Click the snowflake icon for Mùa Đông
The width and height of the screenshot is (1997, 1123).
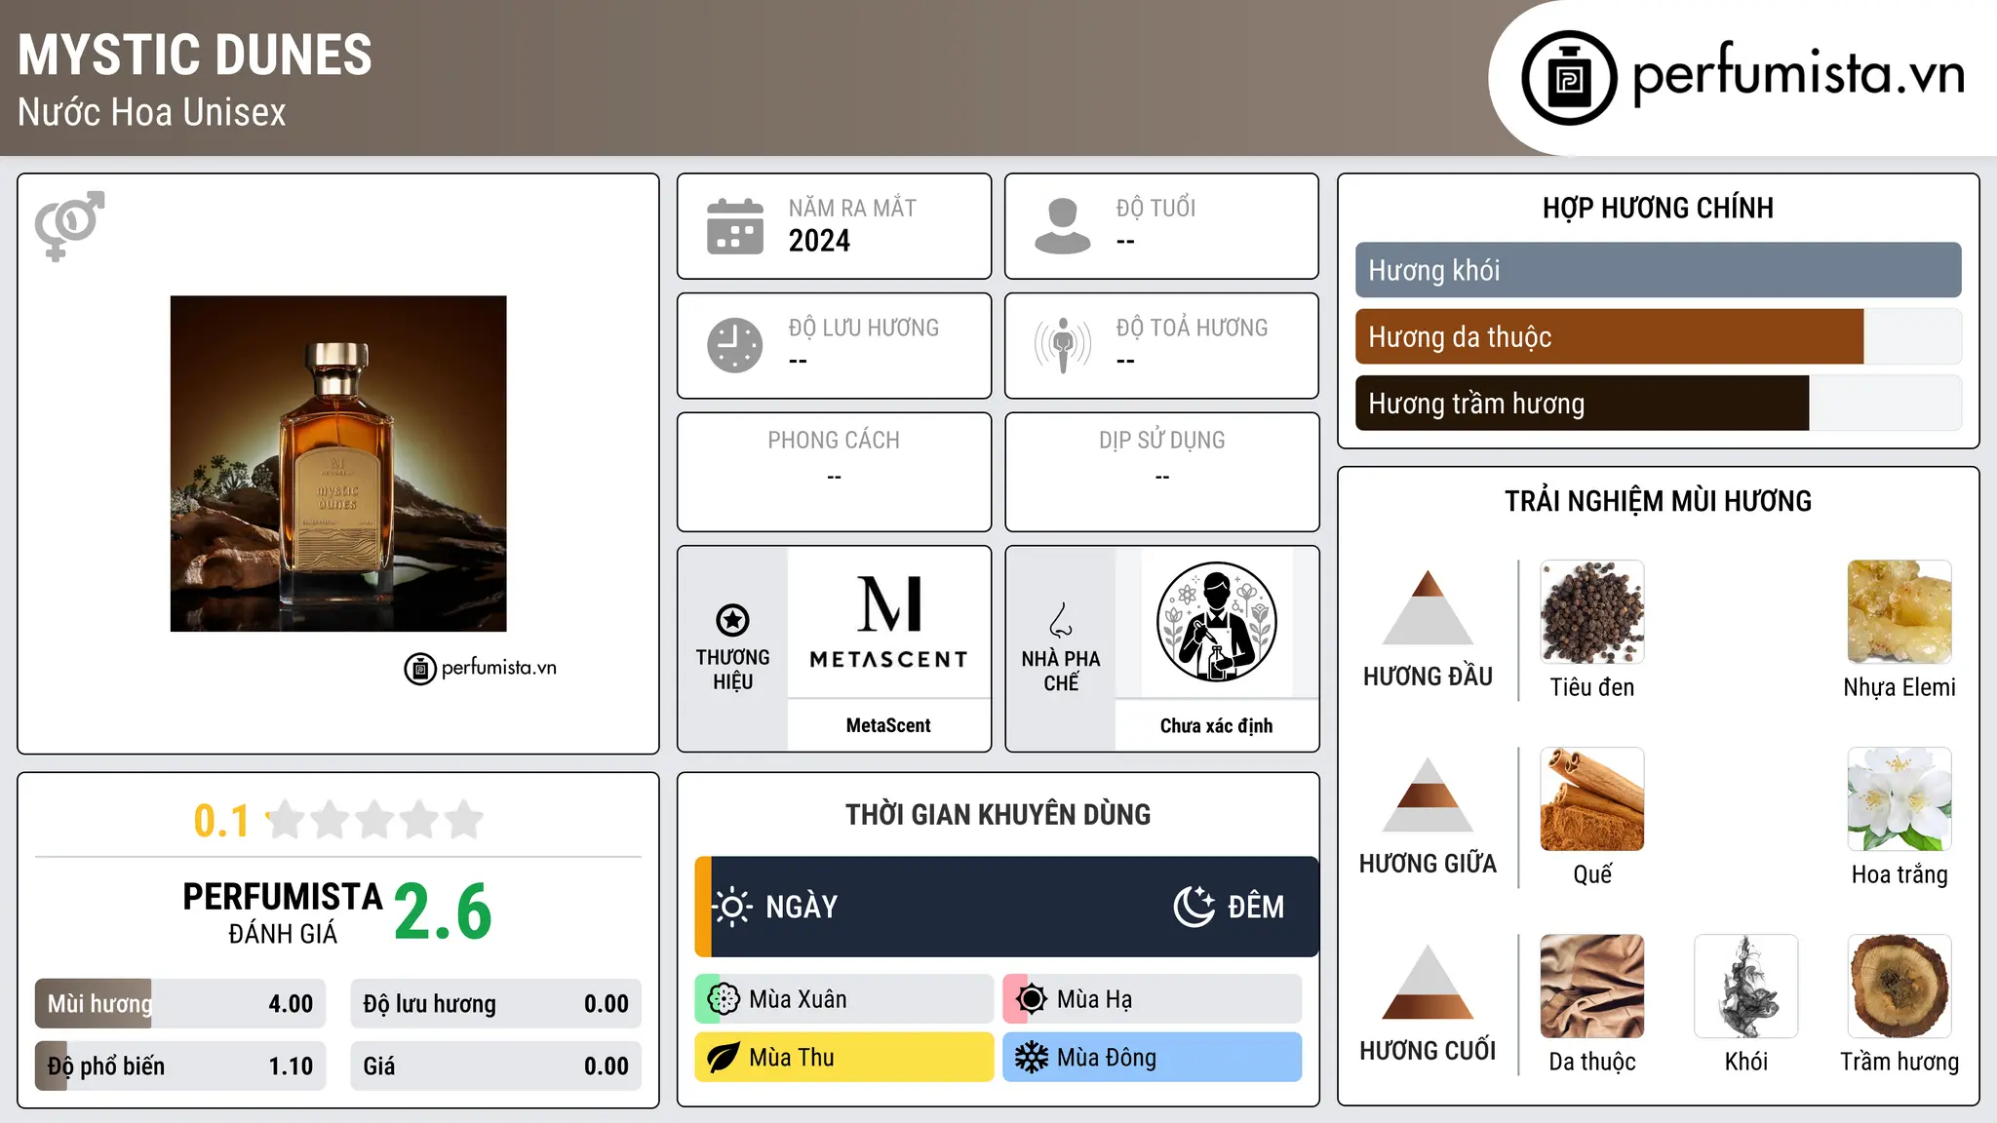pyautogui.click(x=1032, y=1058)
